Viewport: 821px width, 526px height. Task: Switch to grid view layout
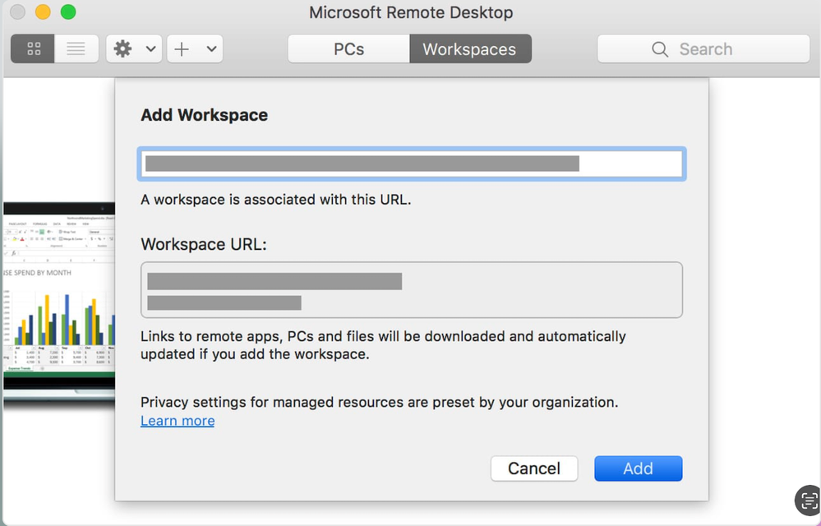(x=33, y=48)
